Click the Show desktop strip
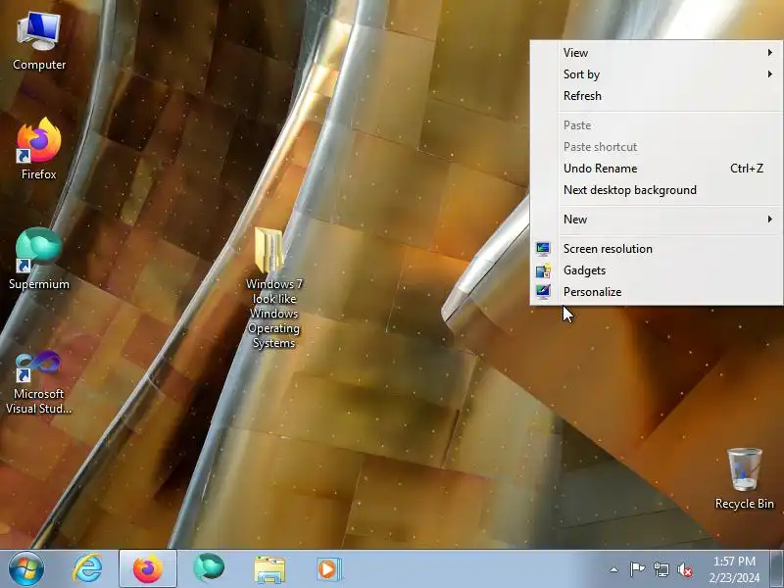The height and width of the screenshot is (588, 784). (x=776, y=569)
